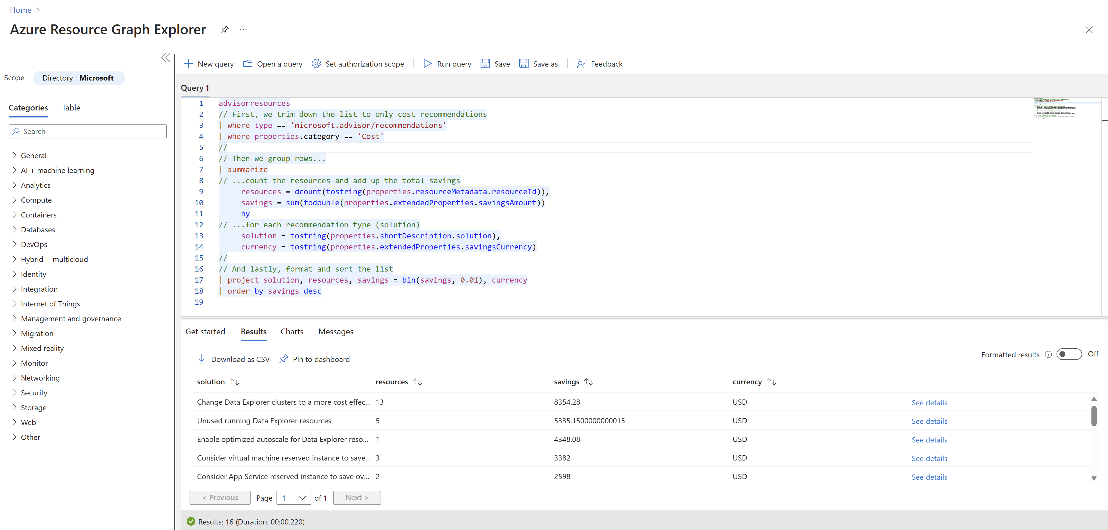Switch to the Table tab in the sidebar
This screenshot has width=1108, height=530.
(x=71, y=108)
